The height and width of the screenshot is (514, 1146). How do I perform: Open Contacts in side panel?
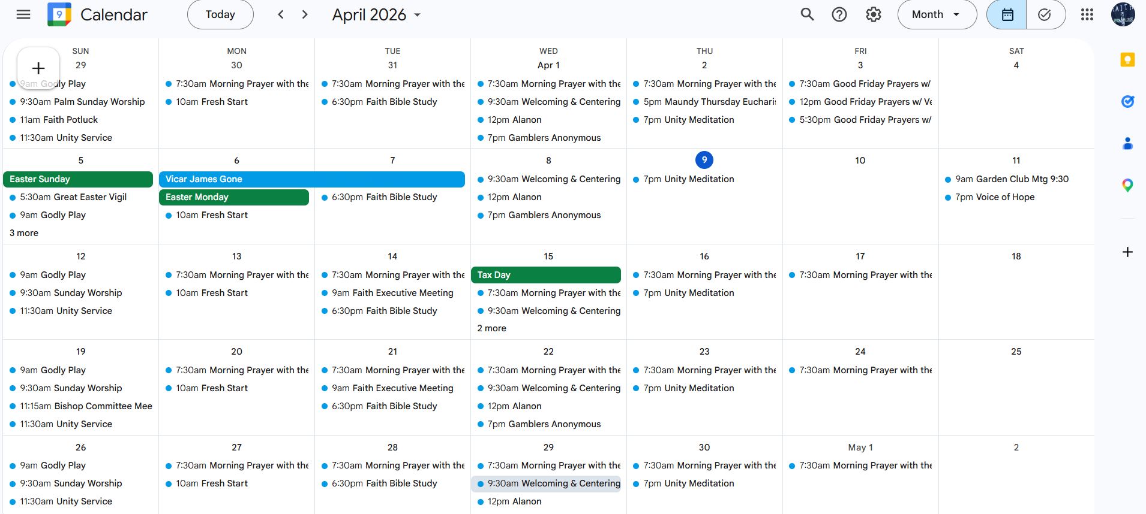(1127, 144)
